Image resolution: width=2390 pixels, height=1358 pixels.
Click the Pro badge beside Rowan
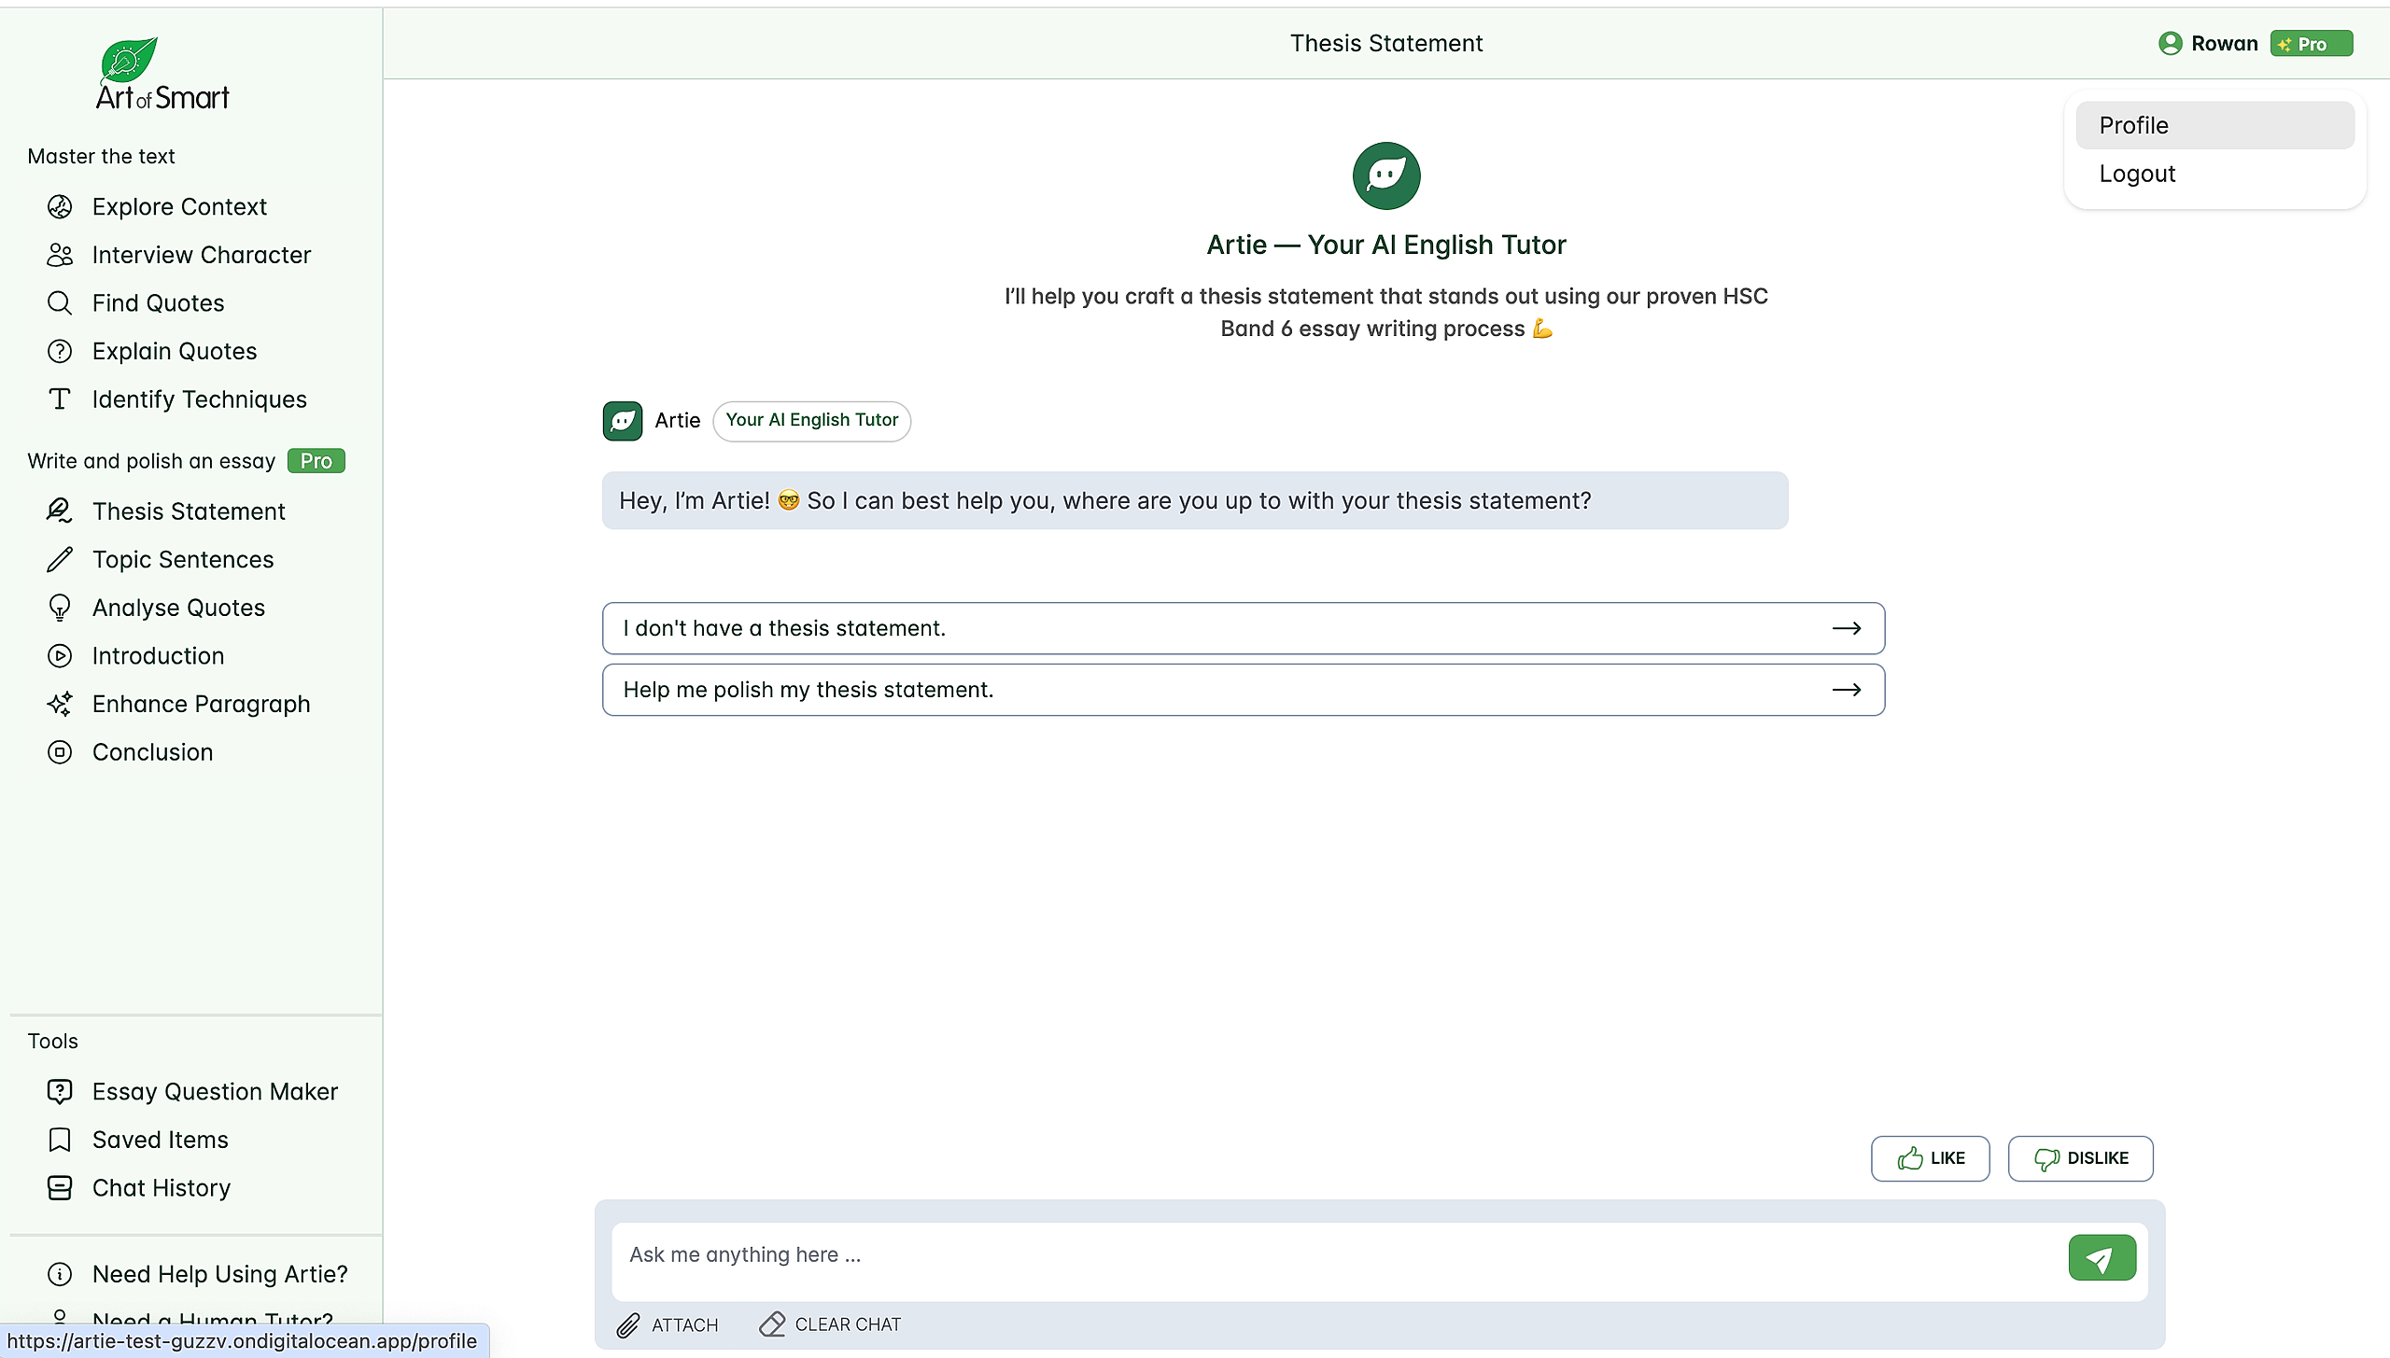pos(2311,44)
